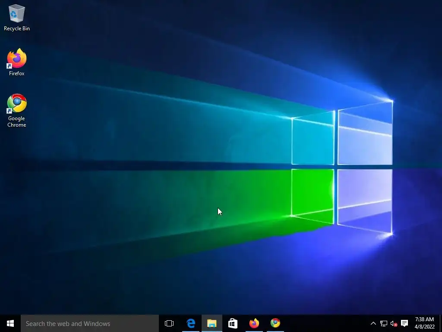Click the Search the web and Windows box
Image resolution: width=442 pixels, height=332 pixels.
[x=90, y=323]
